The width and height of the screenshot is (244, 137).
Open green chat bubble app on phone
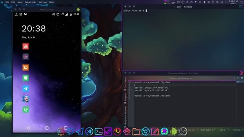[26, 78]
